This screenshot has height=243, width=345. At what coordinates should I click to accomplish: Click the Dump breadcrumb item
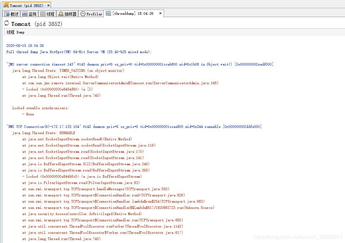coord(20,32)
